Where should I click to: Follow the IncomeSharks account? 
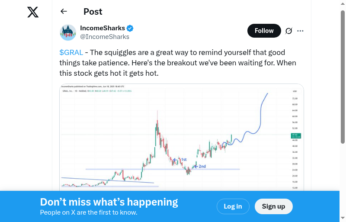tap(264, 31)
